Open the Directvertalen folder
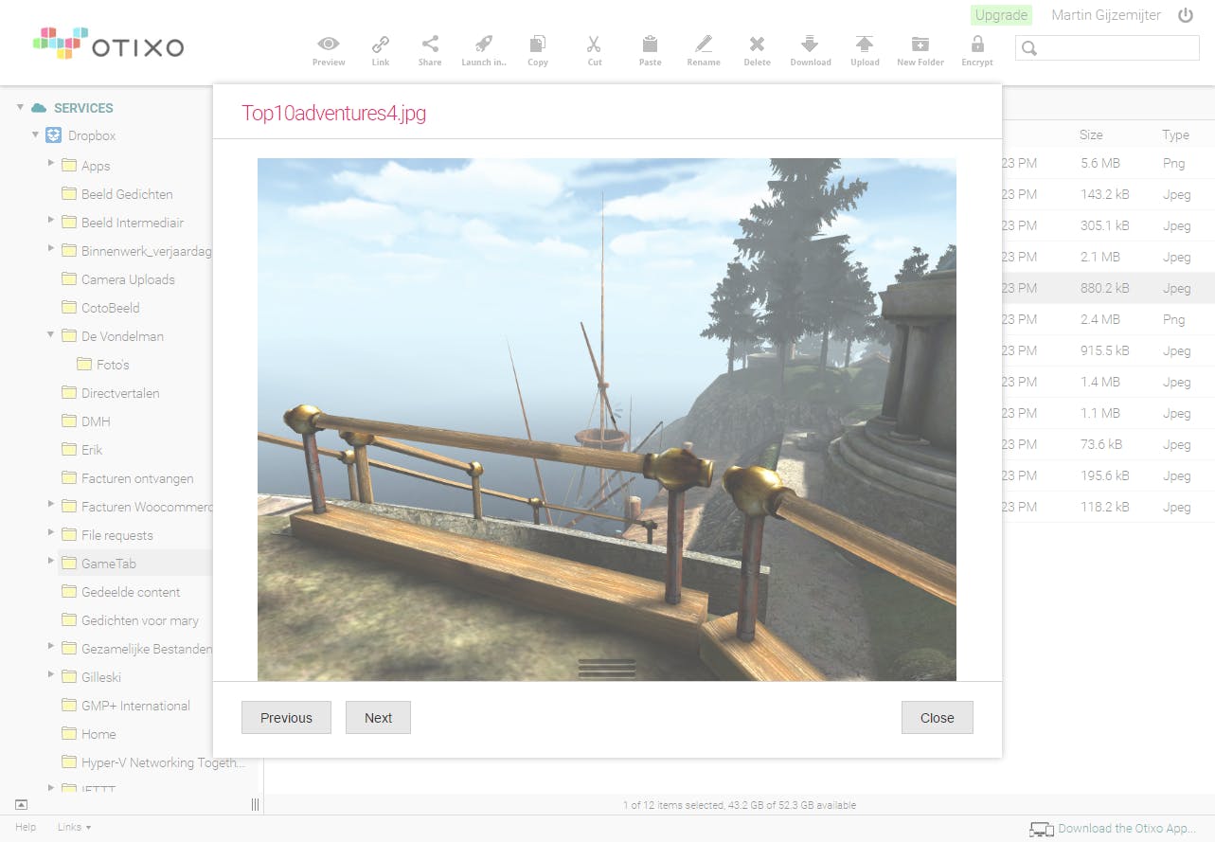Viewport: 1215px width, 842px height. click(120, 393)
